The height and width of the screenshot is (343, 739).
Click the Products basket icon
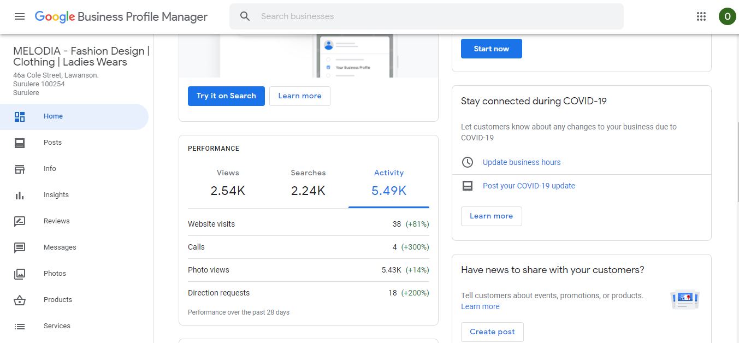pos(20,300)
